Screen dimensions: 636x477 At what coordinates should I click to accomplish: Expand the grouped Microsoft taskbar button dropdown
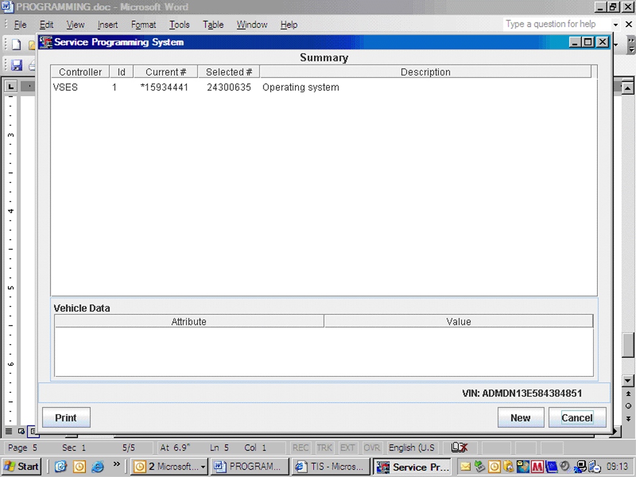[202, 467]
